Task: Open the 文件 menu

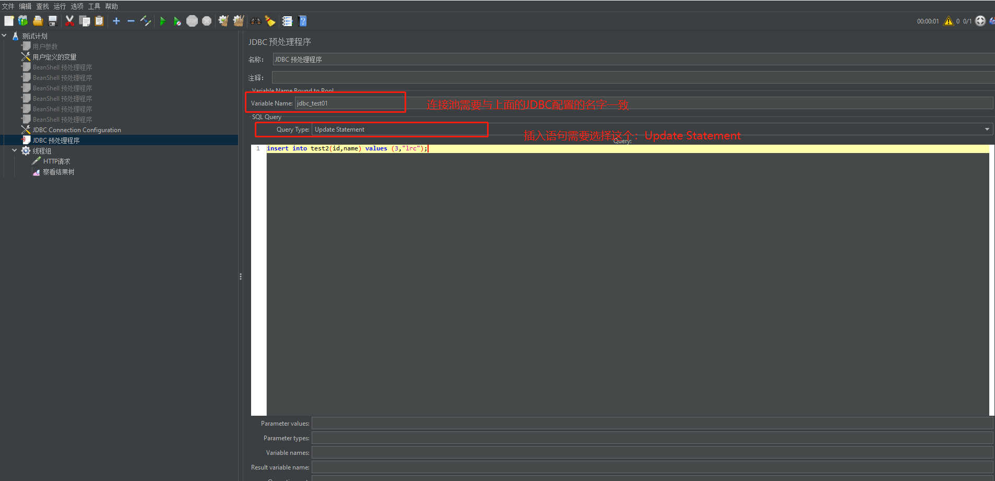Action: click(8, 6)
